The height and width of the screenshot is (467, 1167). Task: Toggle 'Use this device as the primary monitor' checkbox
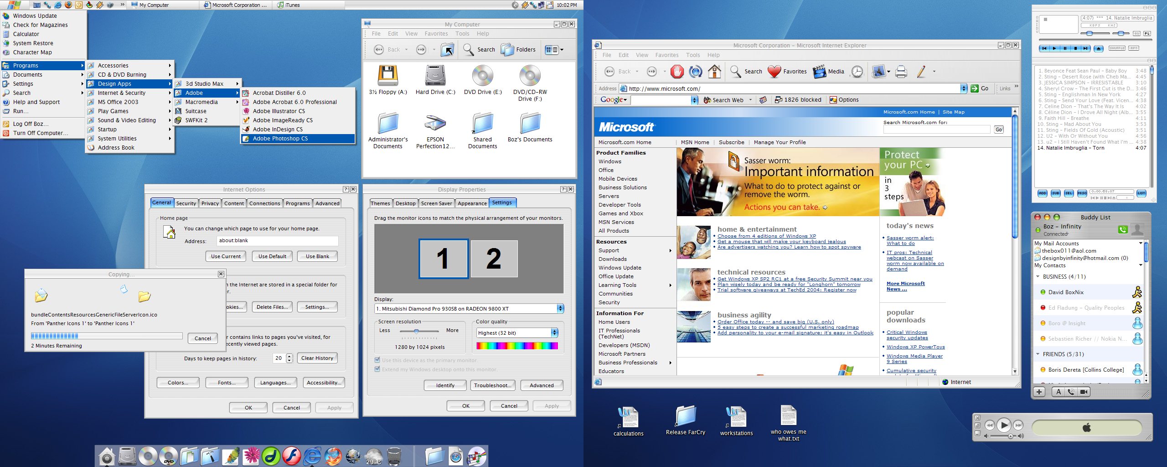377,360
